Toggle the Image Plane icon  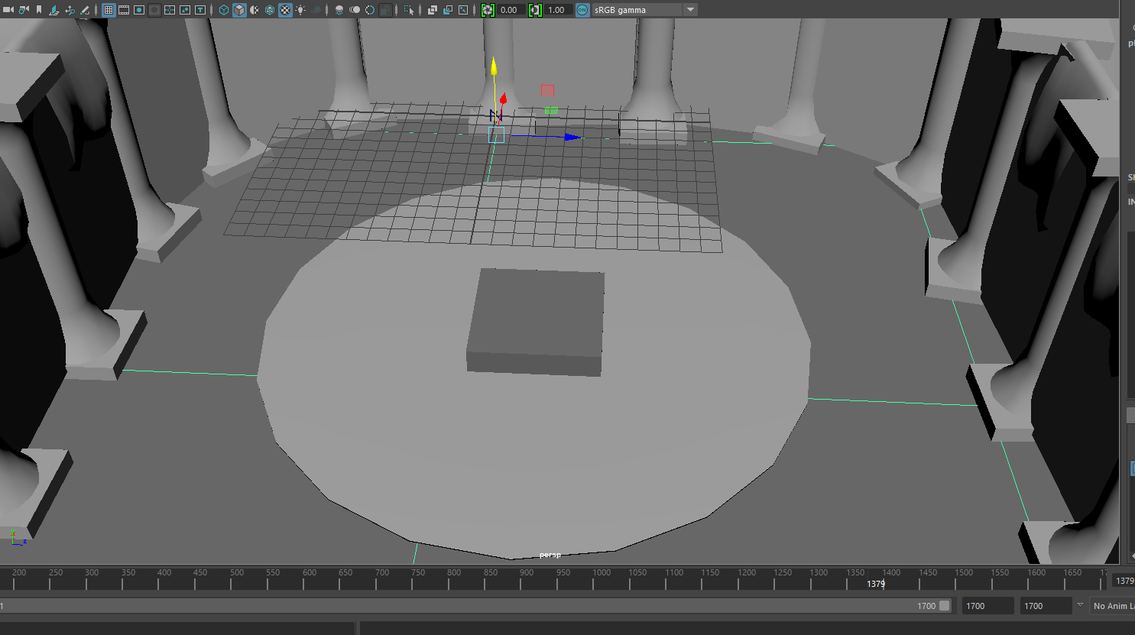click(54, 10)
